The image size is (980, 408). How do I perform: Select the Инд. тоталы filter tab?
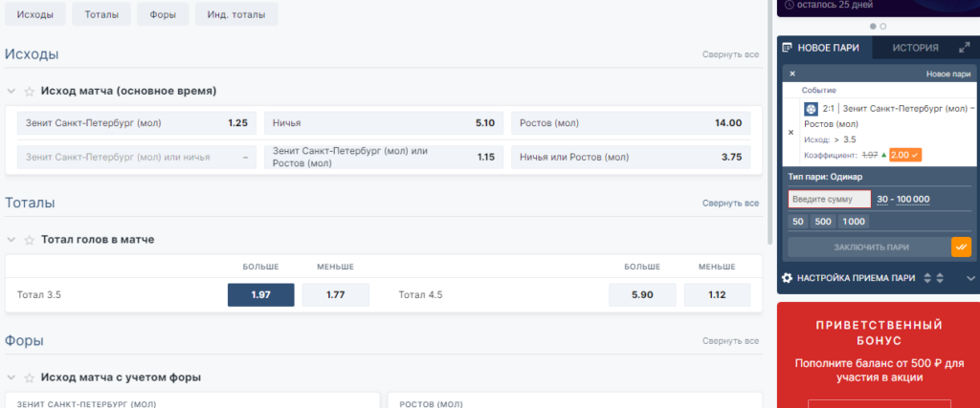click(236, 14)
